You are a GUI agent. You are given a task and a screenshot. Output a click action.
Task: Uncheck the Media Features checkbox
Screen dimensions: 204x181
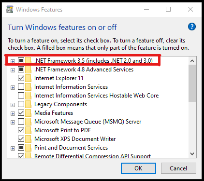point(21,113)
